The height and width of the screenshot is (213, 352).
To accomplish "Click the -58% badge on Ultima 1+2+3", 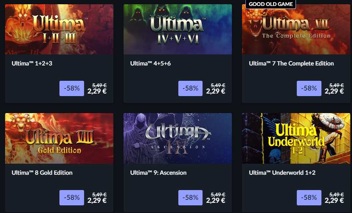I will (x=72, y=88).
